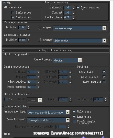
Task: Uncheck the Multipass option
Action: point(74,111)
